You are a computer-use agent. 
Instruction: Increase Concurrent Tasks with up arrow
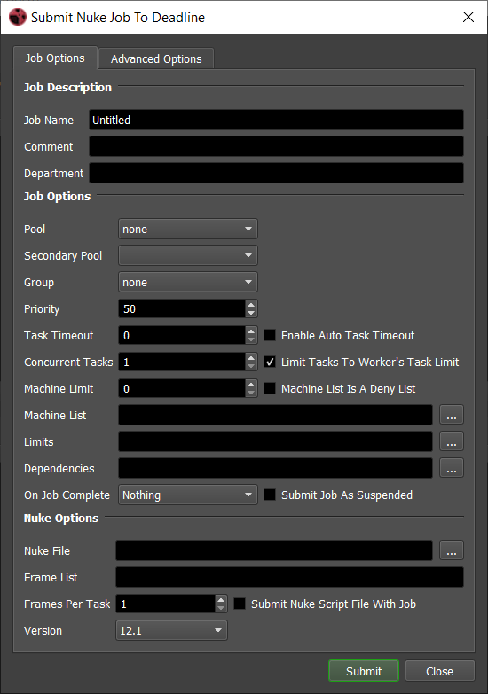pyautogui.click(x=251, y=357)
